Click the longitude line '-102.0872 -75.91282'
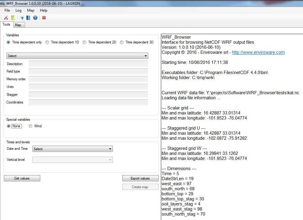 [204, 138]
